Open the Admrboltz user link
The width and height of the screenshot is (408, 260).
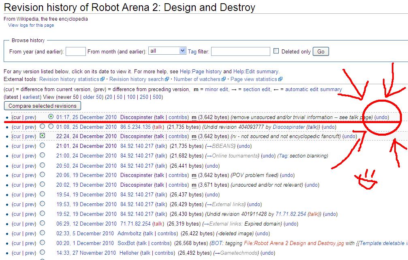pos(129,234)
